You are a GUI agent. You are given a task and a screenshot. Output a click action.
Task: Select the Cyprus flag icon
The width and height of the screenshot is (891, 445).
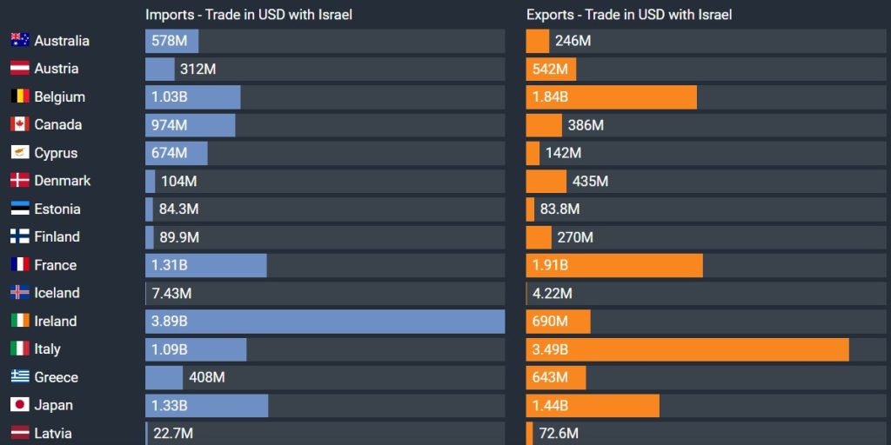pos(20,153)
